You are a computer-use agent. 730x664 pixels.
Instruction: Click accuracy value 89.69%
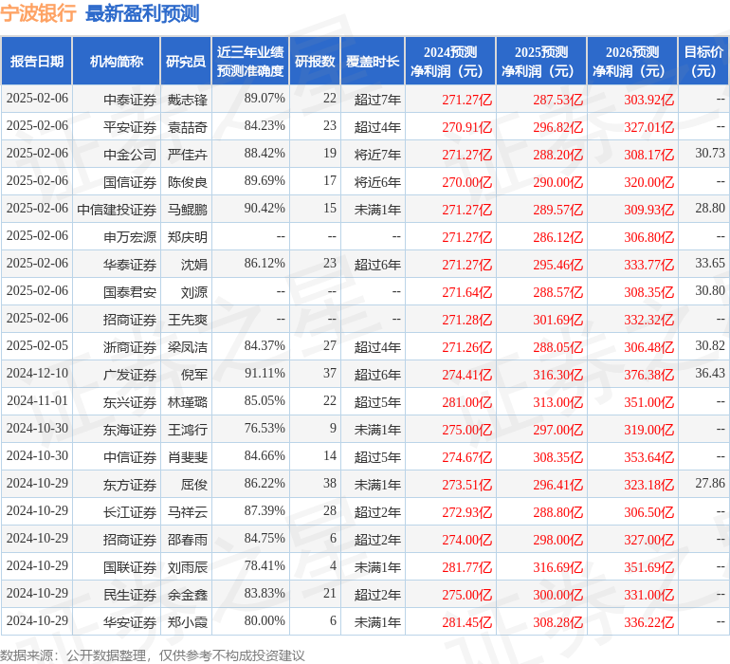coord(265,181)
